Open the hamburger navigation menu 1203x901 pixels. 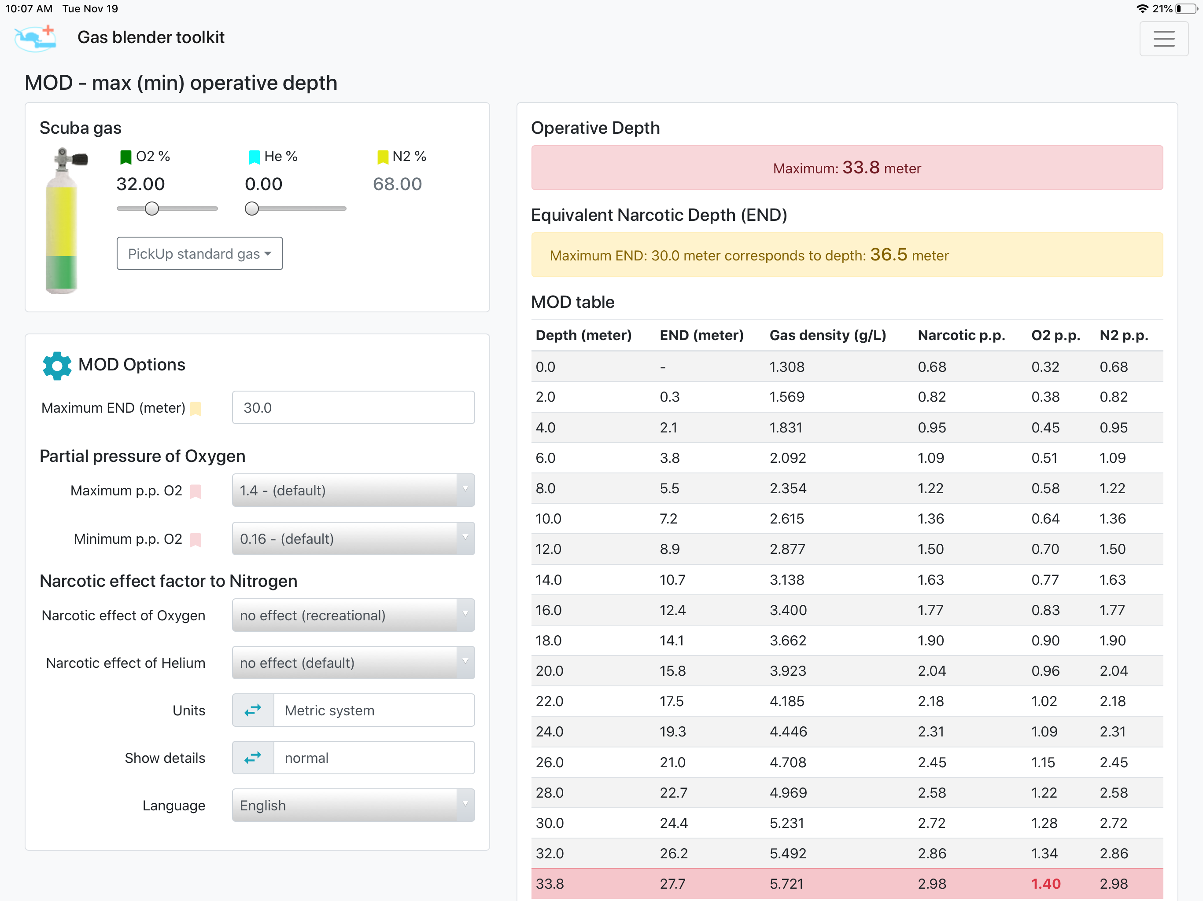pos(1163,39)
